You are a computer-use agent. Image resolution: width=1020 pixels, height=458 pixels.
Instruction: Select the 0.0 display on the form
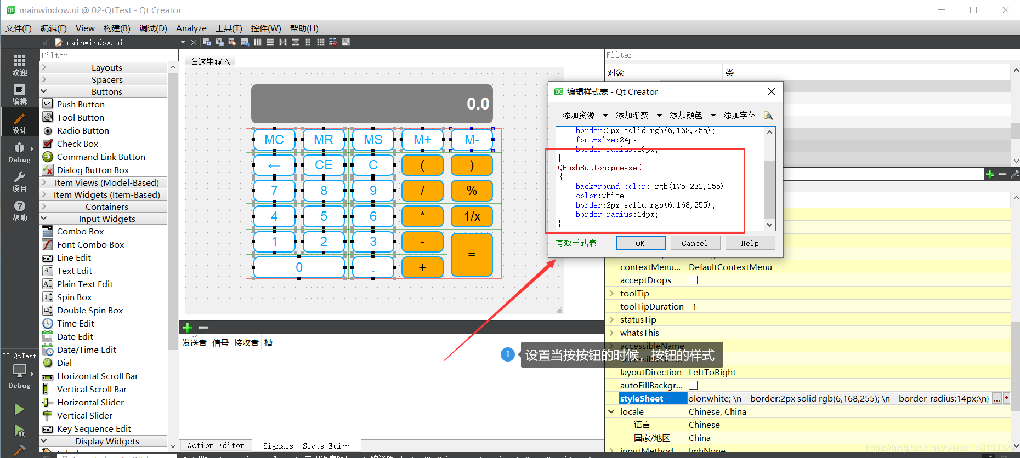(372, 104)
